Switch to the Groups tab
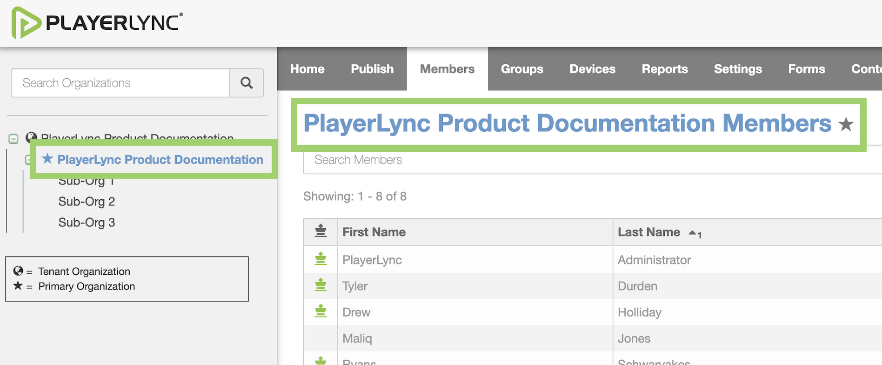Viewport: 882px width, 365px height. click(x=522, y=69)
